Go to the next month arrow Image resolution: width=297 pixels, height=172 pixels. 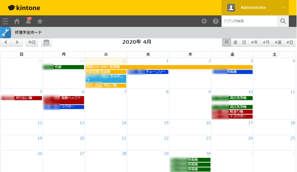tap(17, 42)
